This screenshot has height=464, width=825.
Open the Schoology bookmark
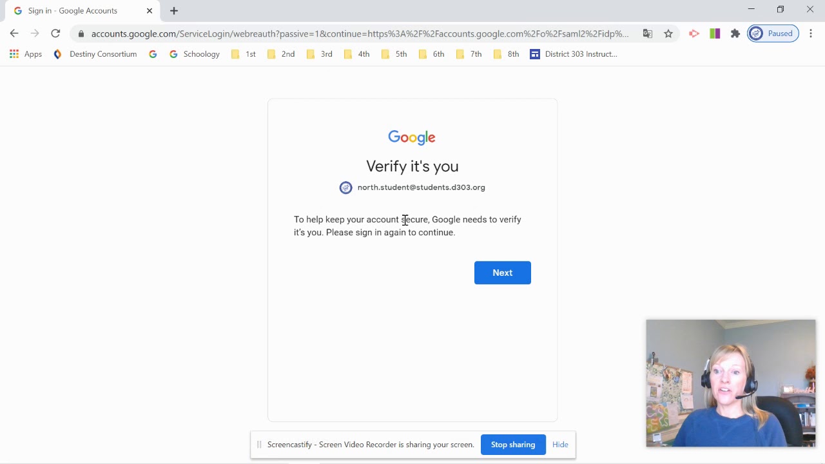coord(195,54)
